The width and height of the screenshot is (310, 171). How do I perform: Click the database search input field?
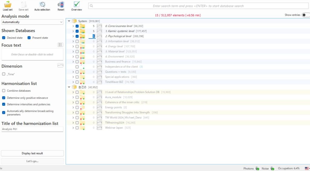pyautogui.click(x=198, y=6)
